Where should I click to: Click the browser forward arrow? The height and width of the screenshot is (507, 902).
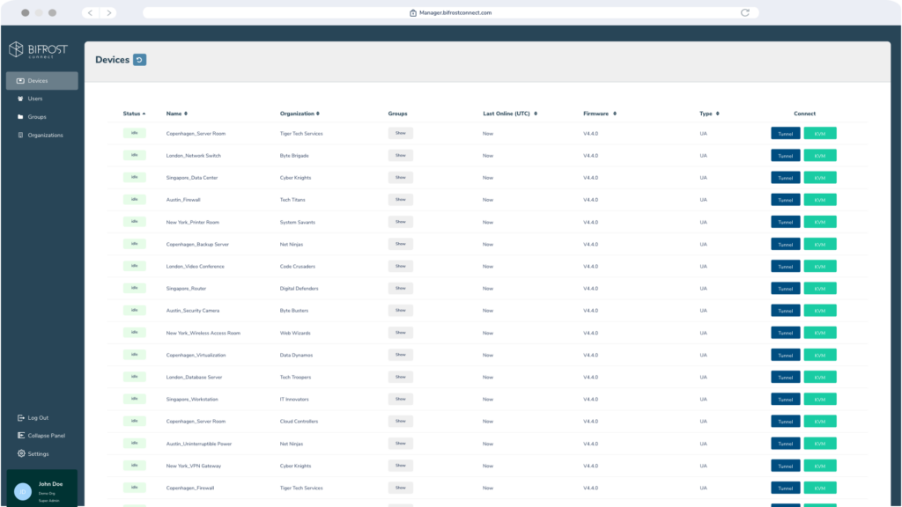coord(107,13)
